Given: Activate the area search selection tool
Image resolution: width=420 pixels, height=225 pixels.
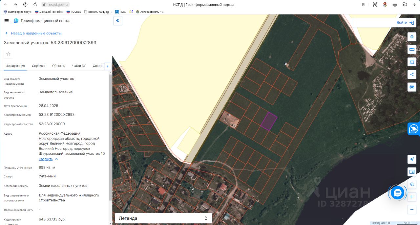Looking at the screenshot, I should [412, 62].
